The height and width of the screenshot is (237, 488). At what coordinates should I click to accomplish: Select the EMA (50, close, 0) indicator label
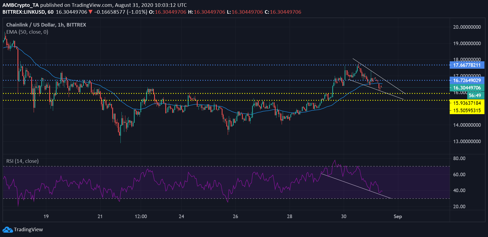pos(27,32)
